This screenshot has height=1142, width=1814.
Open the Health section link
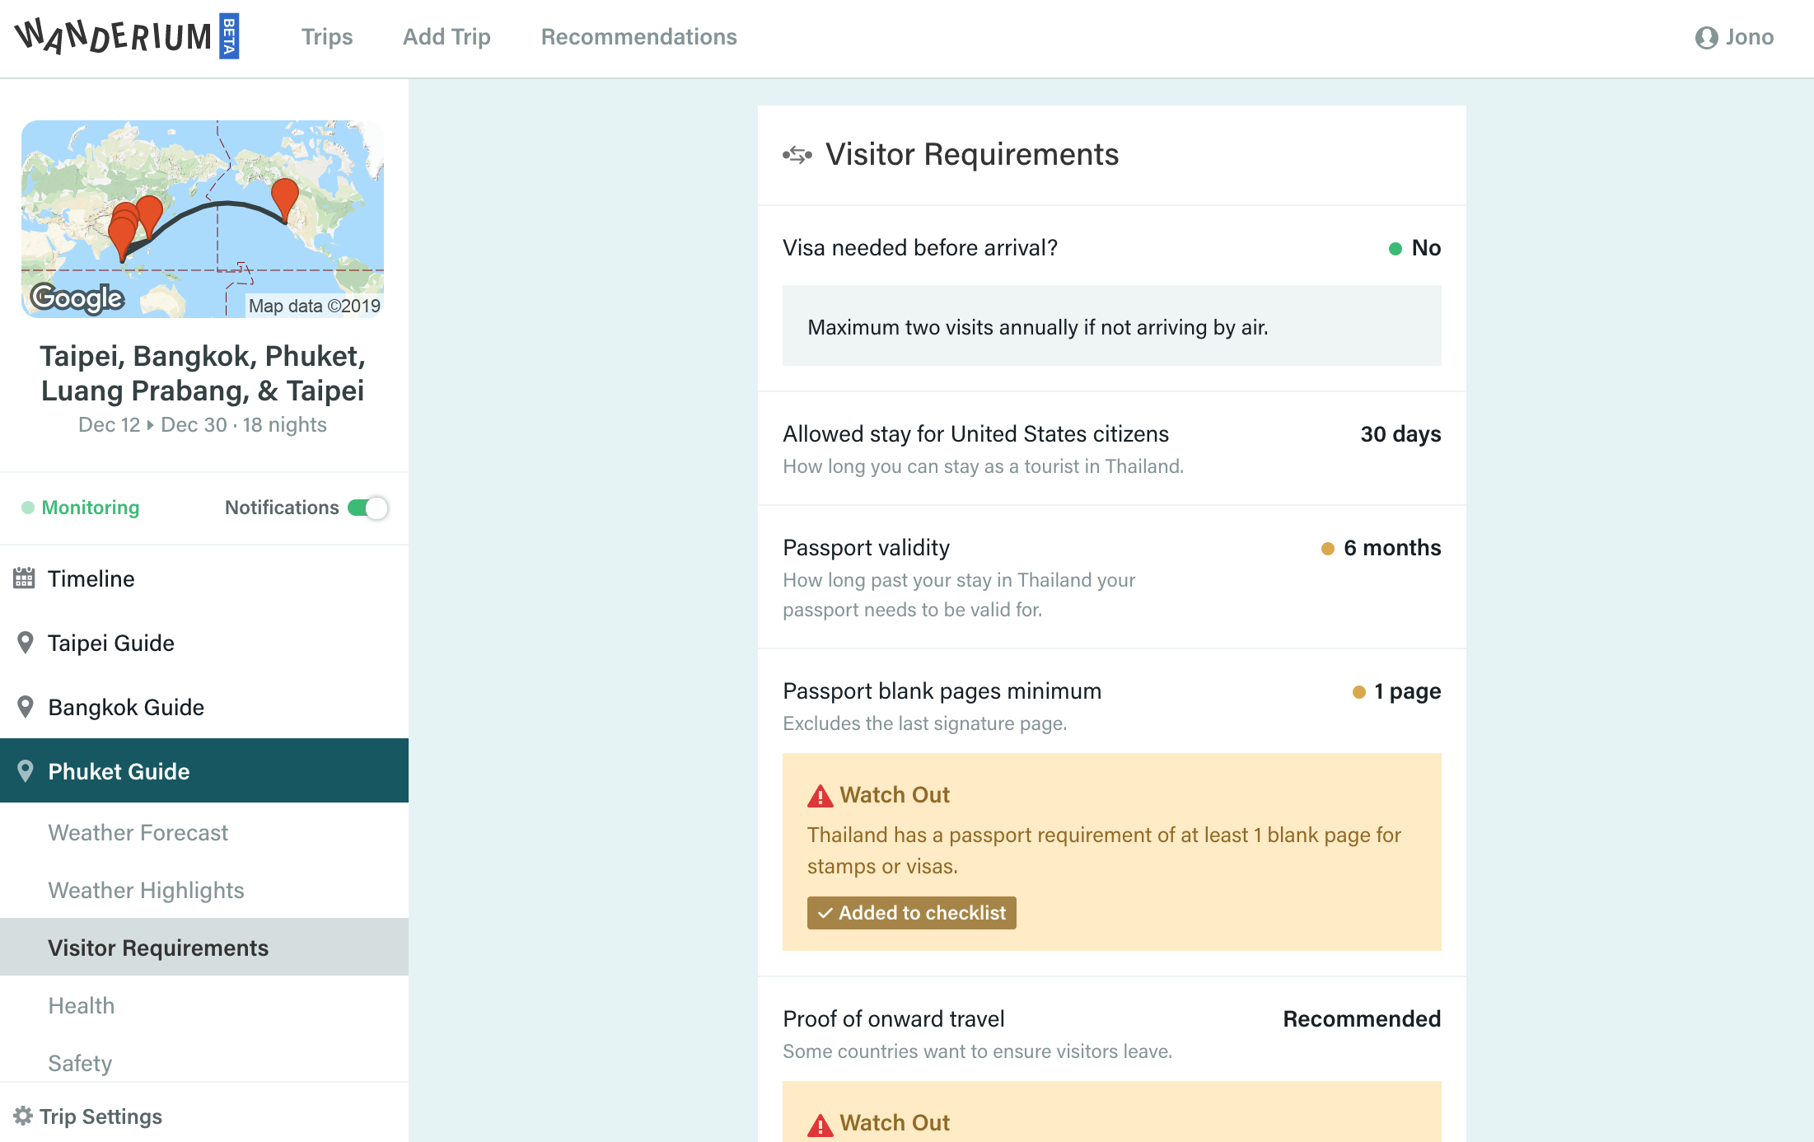point(81,1005)
